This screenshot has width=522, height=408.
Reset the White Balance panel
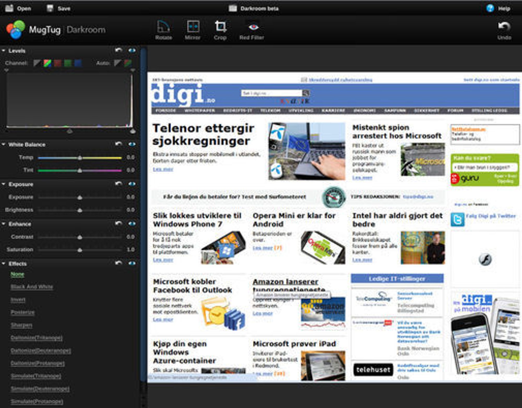pyautogui.click(x=119, y=144)
